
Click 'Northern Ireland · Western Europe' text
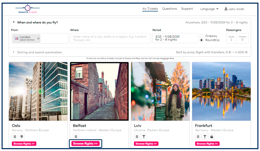click(97, 130)
